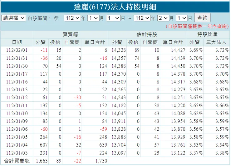This screenshot has width=231, height=166.
Task: Click the 估計持股 group header
Action: pos(147,34)
